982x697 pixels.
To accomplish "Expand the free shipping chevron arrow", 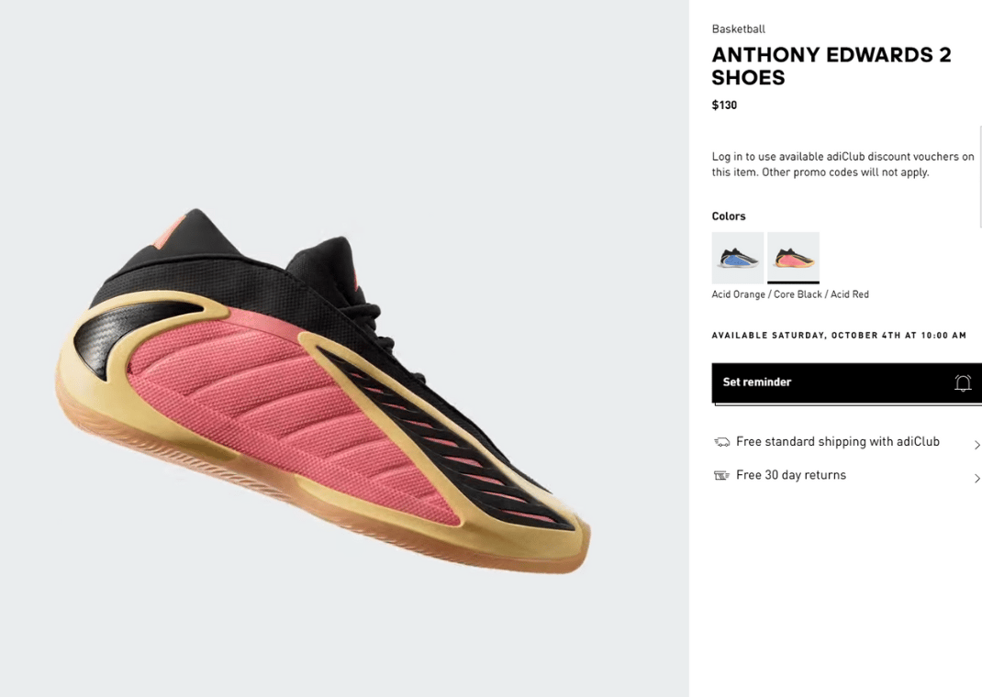I will pyautogui.click(x=976, y=445).
